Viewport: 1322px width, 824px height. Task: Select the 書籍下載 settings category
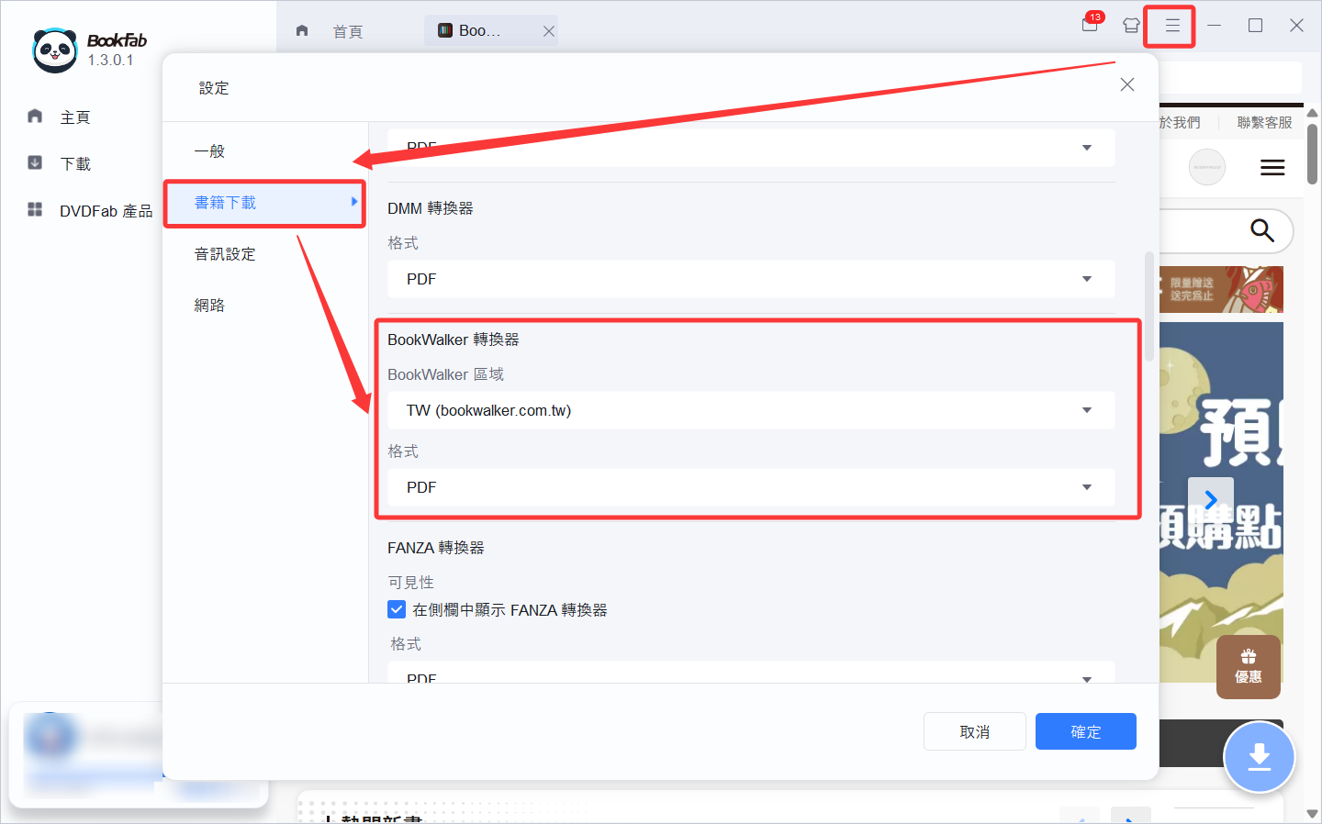(x=265, y=203)
